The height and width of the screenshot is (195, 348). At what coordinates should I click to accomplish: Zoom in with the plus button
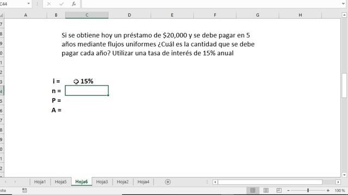pos(328,190)
